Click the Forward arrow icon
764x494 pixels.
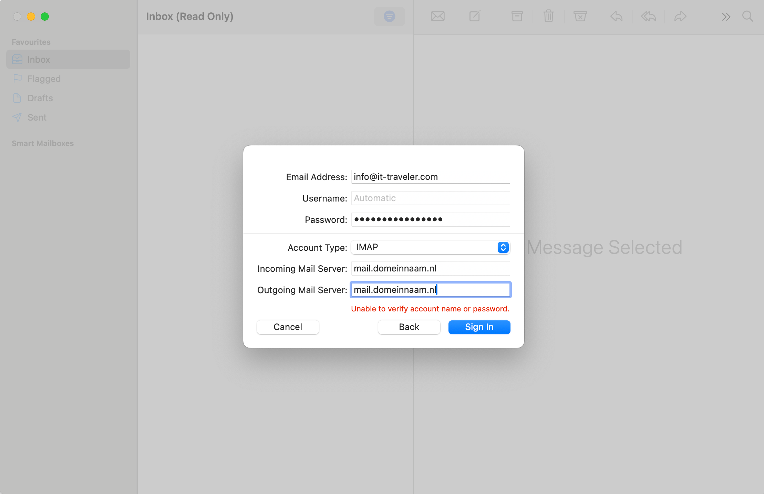click(x=680, y=16)
